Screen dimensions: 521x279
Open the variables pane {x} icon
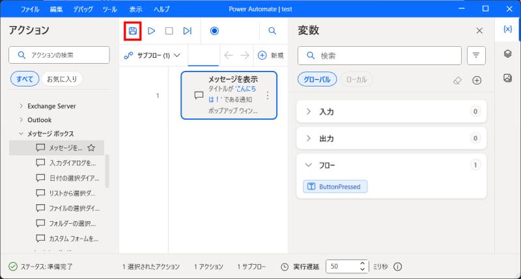point(507,29)
